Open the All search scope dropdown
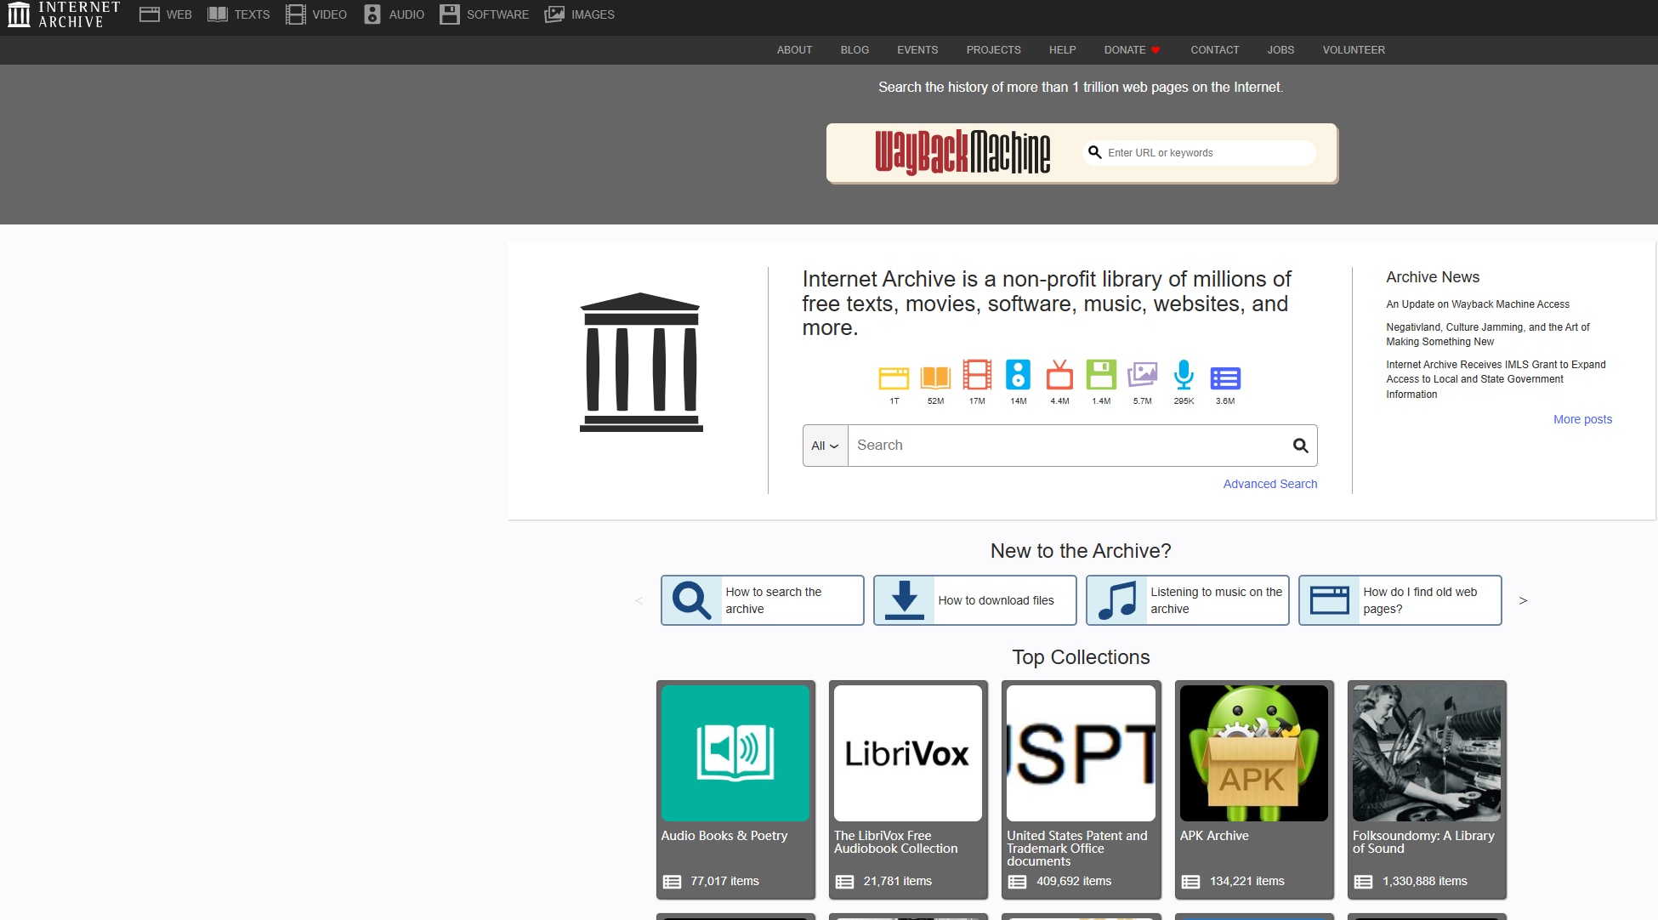The height and width of the screenshot is (920, 1658). [825, 446]
